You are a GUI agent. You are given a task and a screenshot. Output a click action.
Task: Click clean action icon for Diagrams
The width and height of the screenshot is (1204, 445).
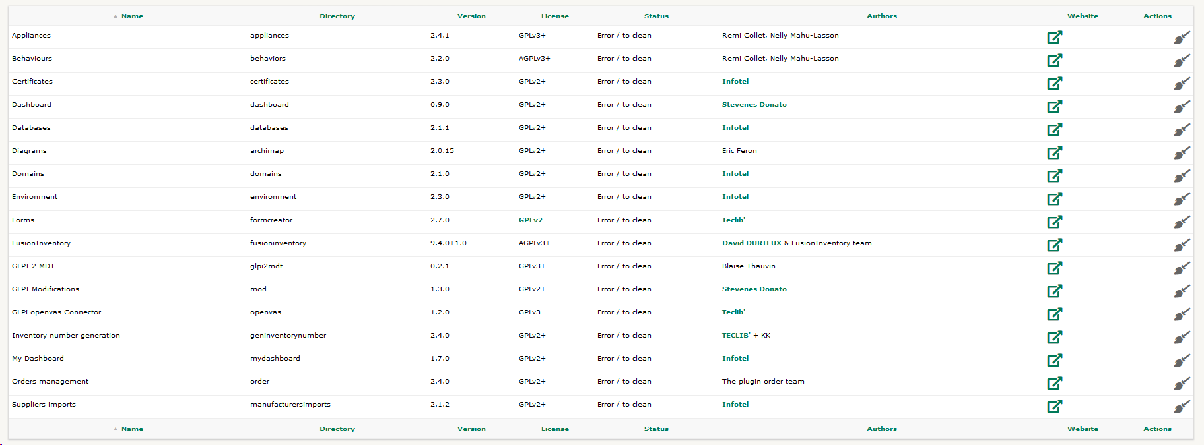(1182, 153)
